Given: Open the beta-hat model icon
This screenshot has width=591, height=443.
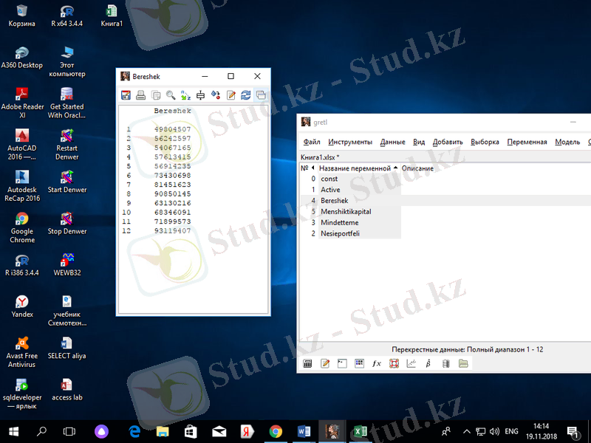Looking at the screenshot, I should tap(428, 363).
